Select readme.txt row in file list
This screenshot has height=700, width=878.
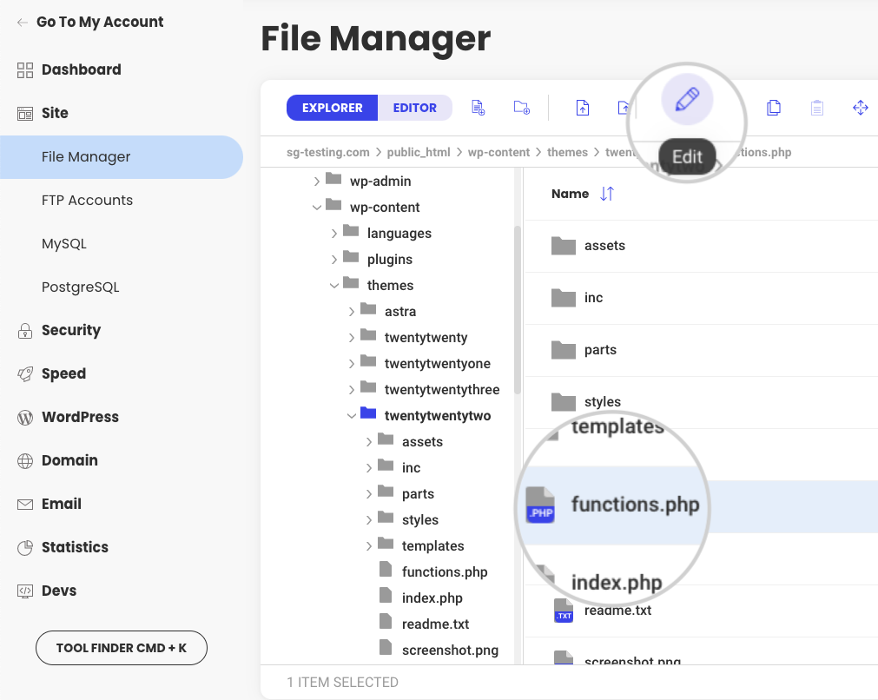(701, 611)
